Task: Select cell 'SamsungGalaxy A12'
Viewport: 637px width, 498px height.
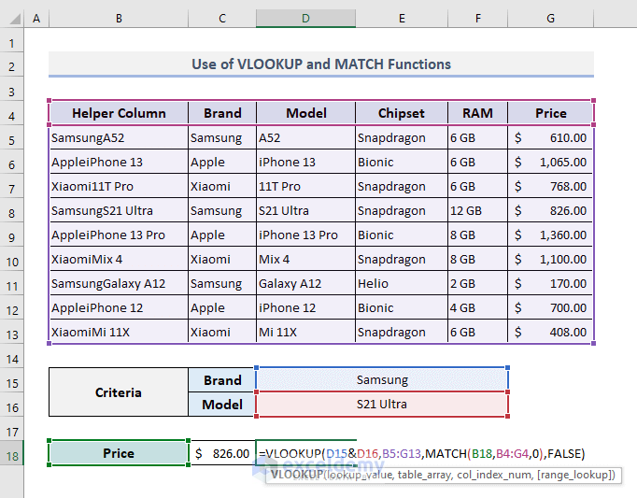Action: click(x=119, y=283)
